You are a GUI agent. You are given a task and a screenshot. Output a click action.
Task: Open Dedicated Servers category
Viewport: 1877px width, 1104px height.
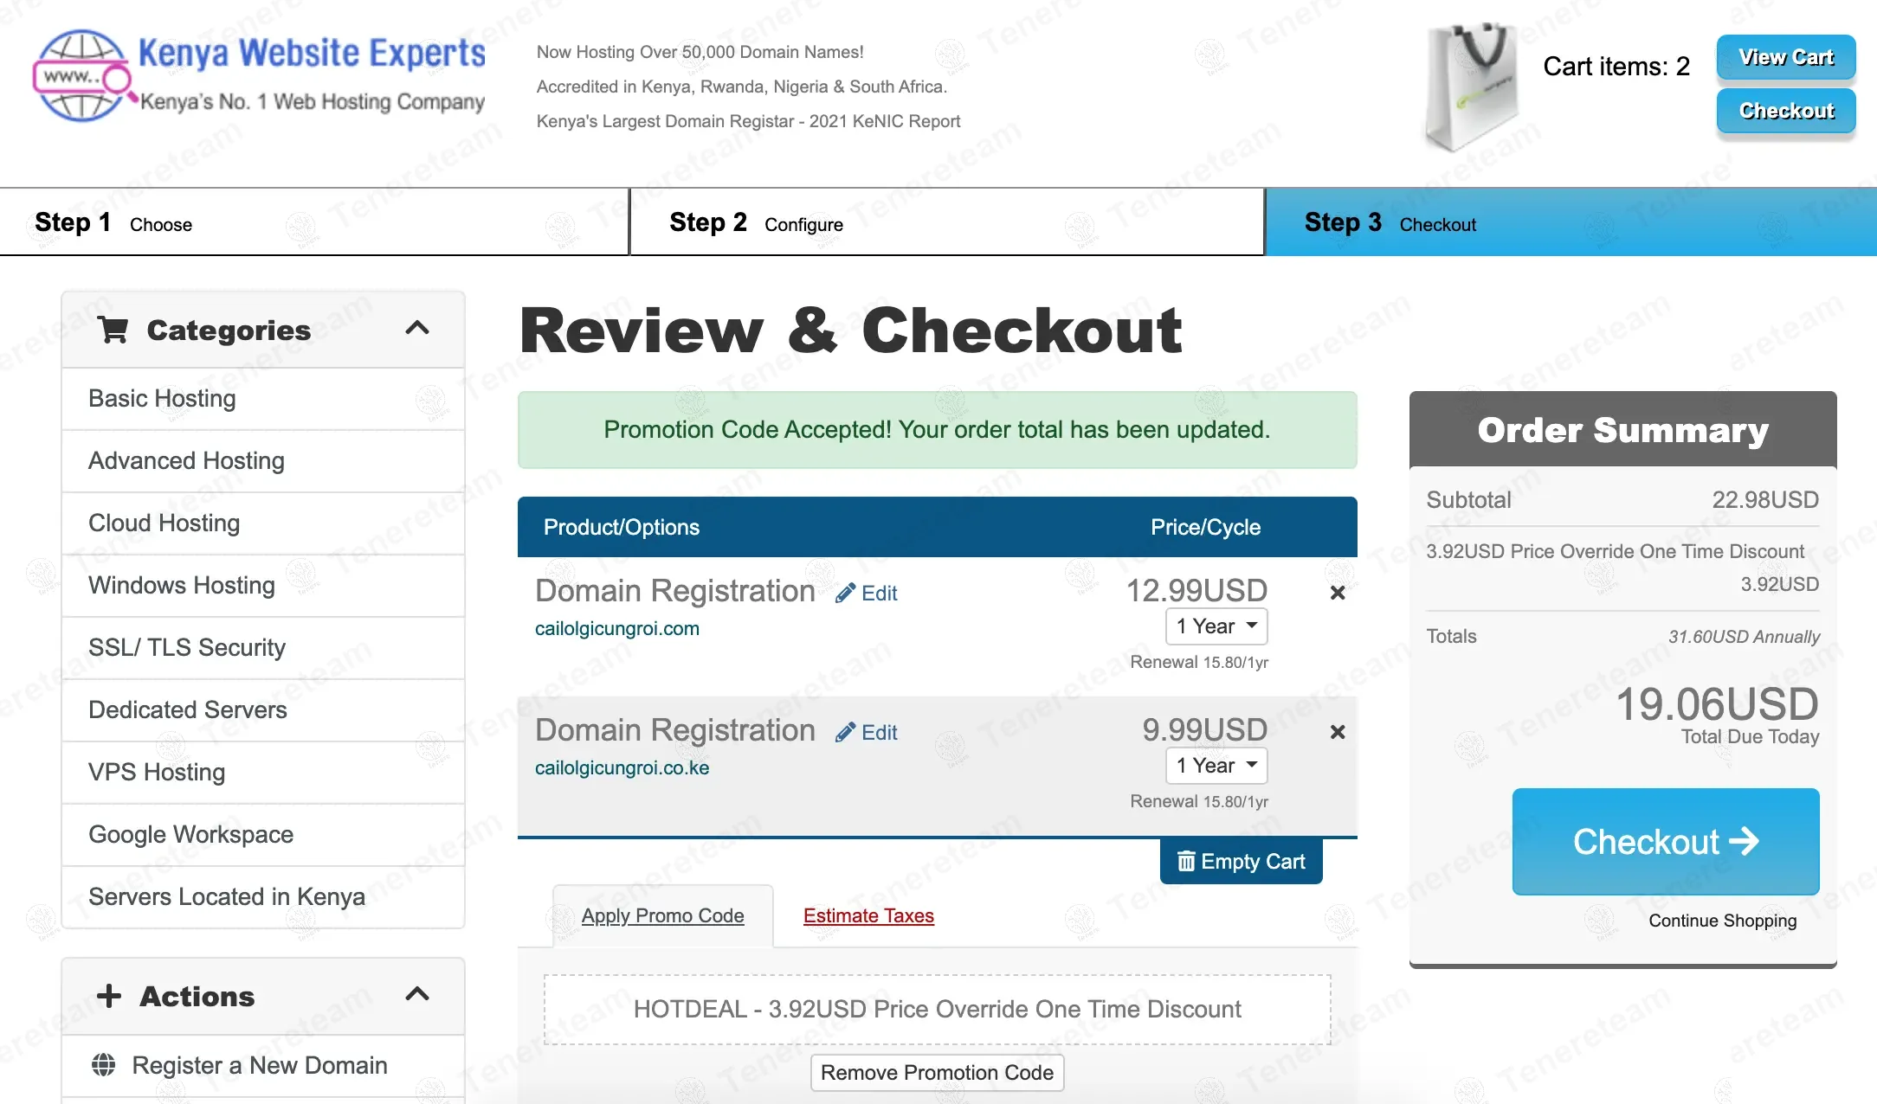(x=263, y=710)
